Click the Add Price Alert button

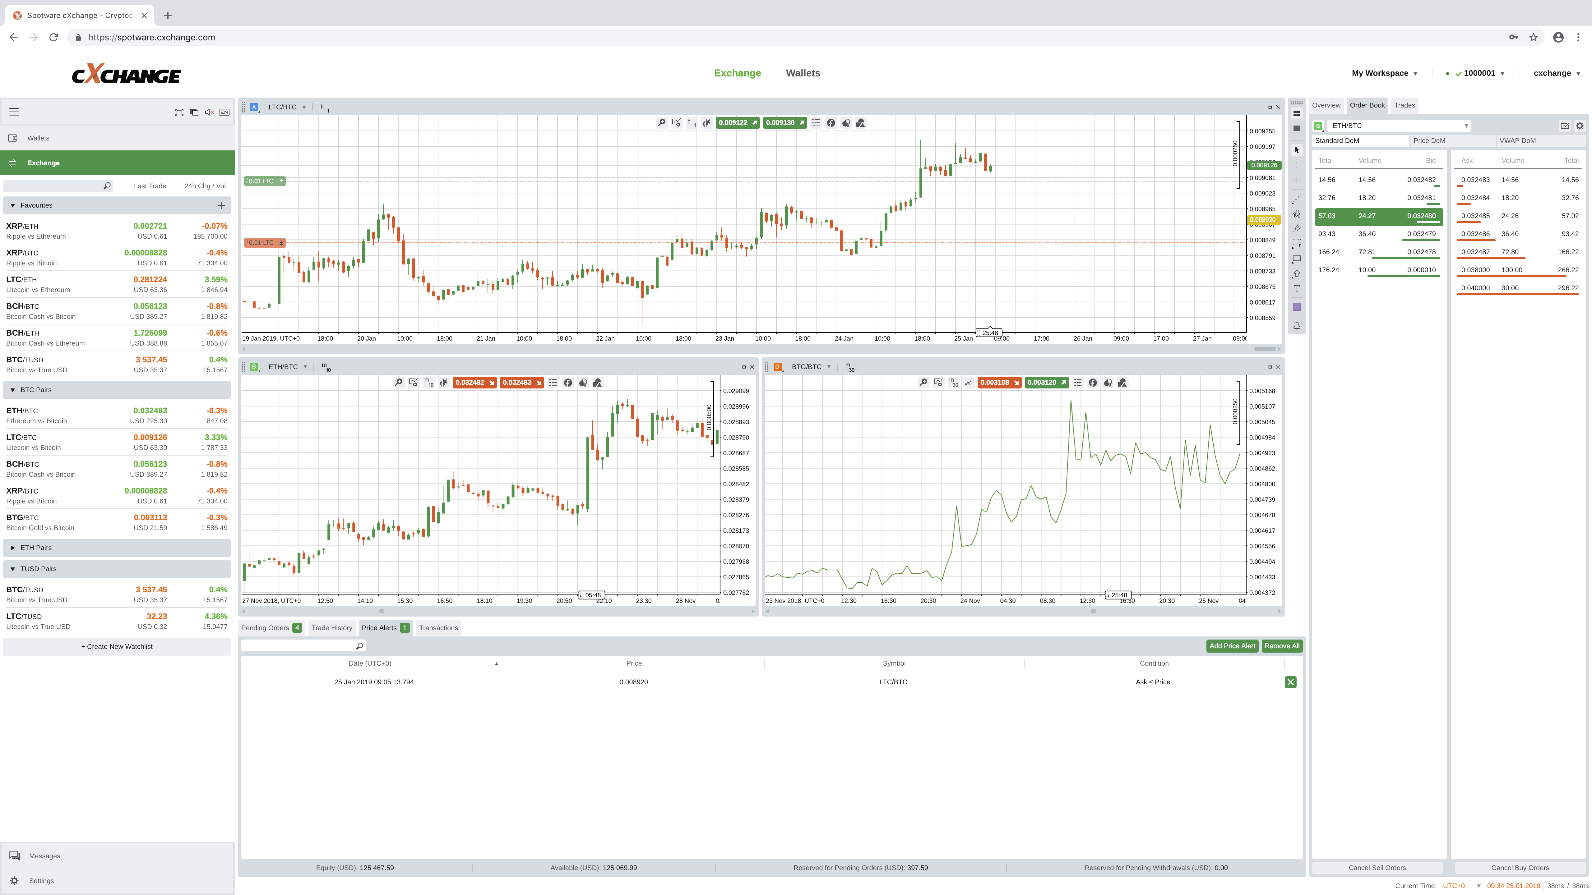coord(1232,646)
